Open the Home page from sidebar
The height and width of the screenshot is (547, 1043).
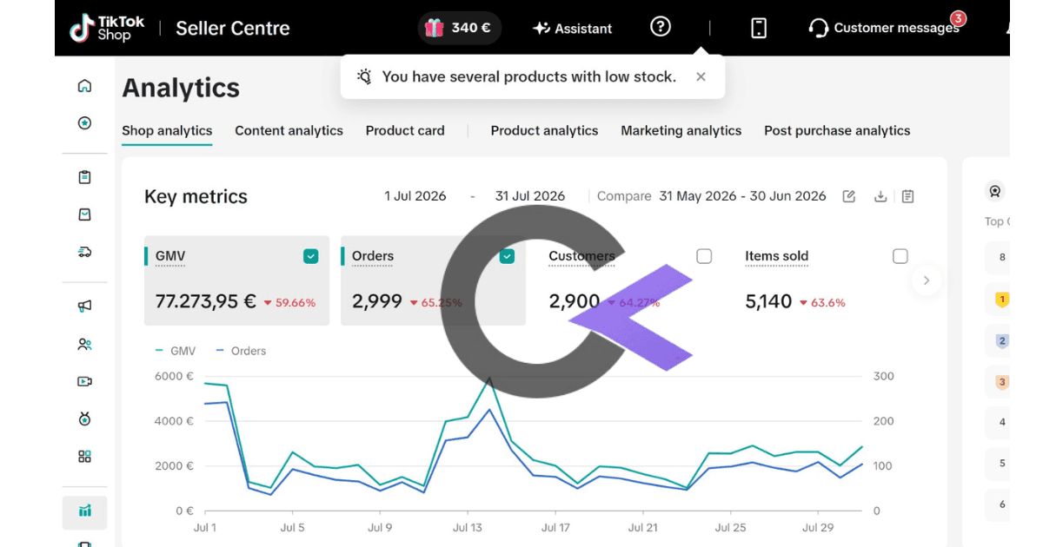coord(84,86)
